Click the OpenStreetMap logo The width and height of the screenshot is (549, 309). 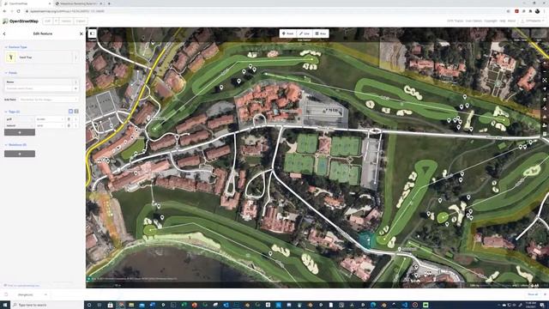(21, 21)
